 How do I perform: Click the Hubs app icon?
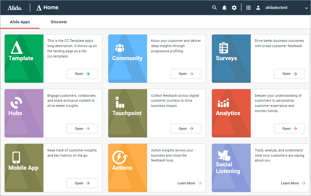(16, 102)
